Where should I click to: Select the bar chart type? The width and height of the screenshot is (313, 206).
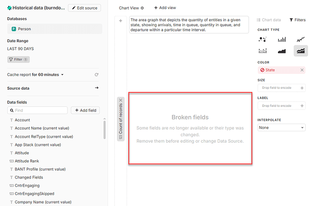pyautogui.click(x=282, y=39)
